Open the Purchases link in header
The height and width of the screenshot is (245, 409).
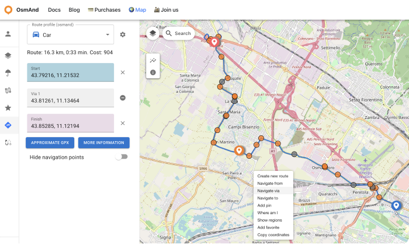(x=104, y=10)
